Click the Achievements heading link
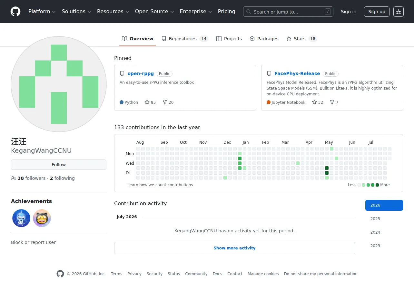The height and width of the screenshot is (291, 414). point(31,201)
